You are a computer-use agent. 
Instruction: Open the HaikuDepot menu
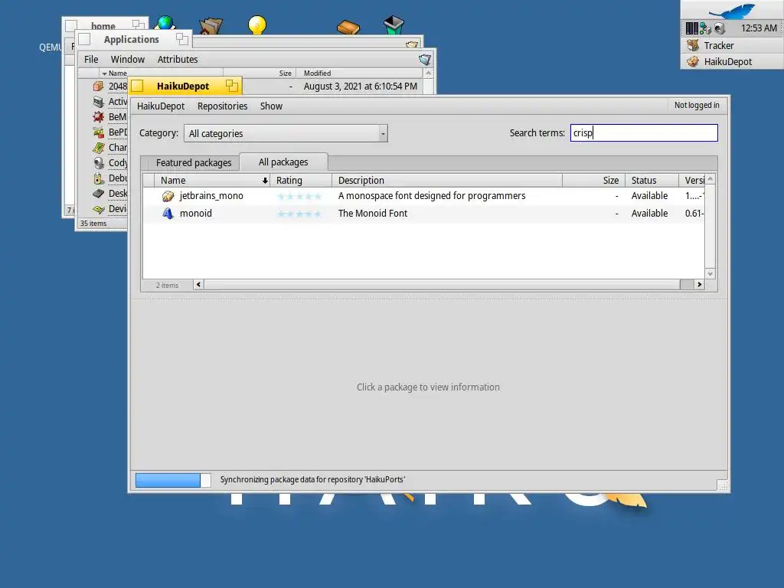click(x=161, y=106)
